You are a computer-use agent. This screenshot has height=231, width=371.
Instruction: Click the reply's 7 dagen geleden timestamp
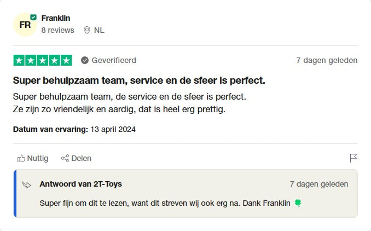(319, 184)
